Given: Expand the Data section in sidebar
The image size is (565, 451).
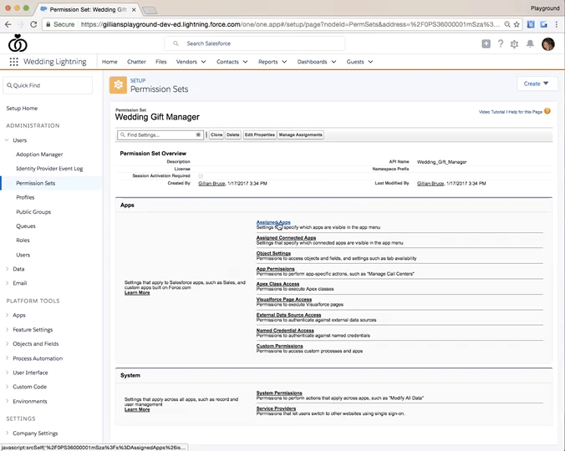Looking at the screenshot, I should click(7, 269).
